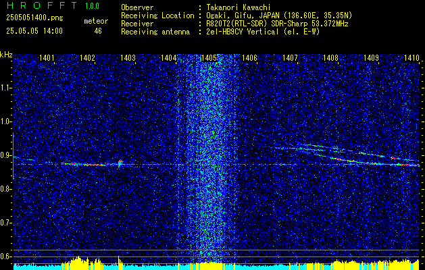Click time marker 1410
This screenshot has height=270, width=425.
(411, 57)
